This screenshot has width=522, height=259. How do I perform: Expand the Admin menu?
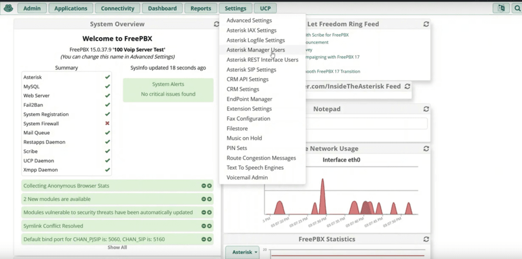[32, 8]
